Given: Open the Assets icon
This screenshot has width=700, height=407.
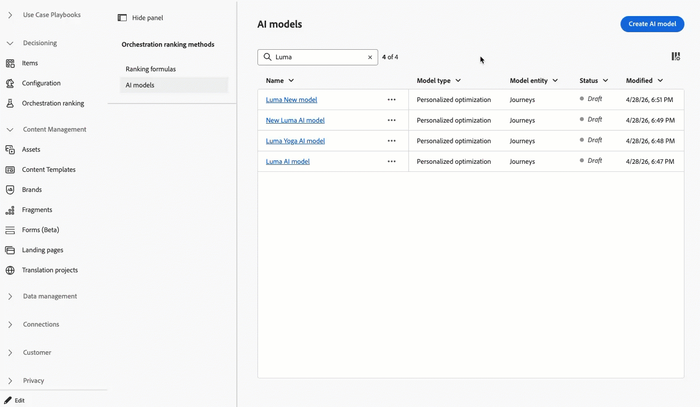Looking at the screenshot, I should coord(10,150).
